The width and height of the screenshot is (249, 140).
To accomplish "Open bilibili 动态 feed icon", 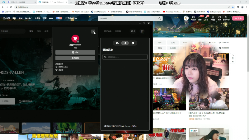I will [206, 18].
